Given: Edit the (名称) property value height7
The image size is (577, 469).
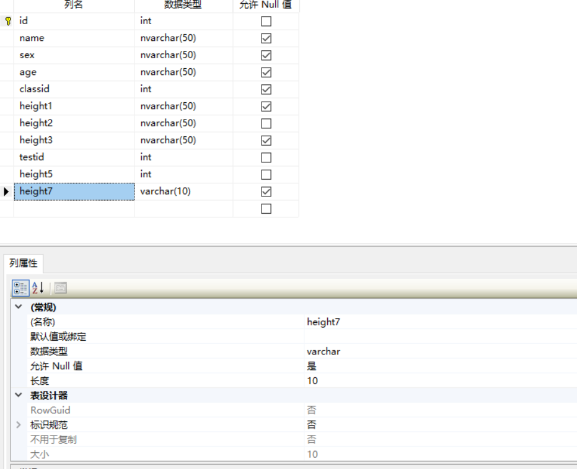Looking at the screenshot, I should pyautogui.click(x=441, y=322).
